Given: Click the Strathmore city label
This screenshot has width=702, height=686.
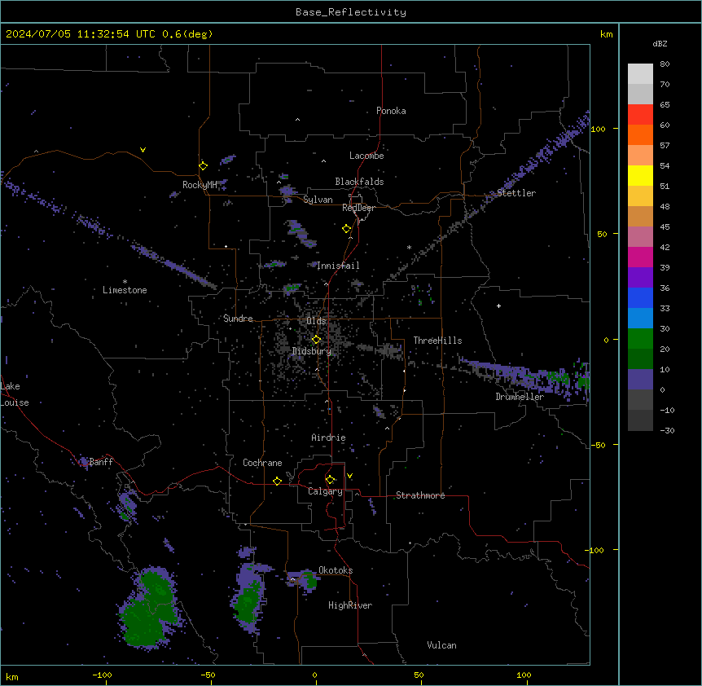Looking at the screenshot, I should pos(420,495).
